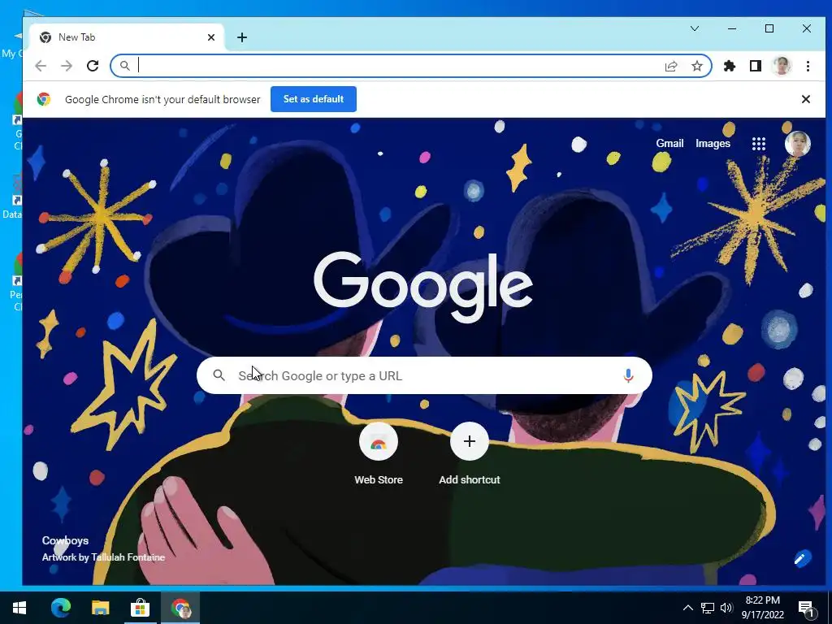The image size is (832, 624).
Task: Launch Microsoft Edge from taskbar
Action: pos(60,608)
